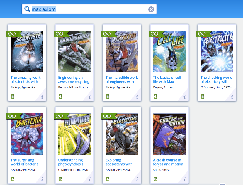Click 'Biskup, Agnieszka.' under ecosystems book
Screen dimensions: 243x185
point(118,170)
